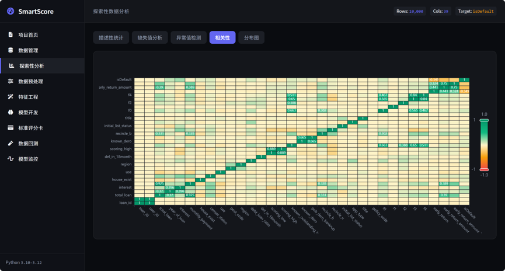
Task: Switch to the 描述性统计 tab
Action: [x=111, y=37]
